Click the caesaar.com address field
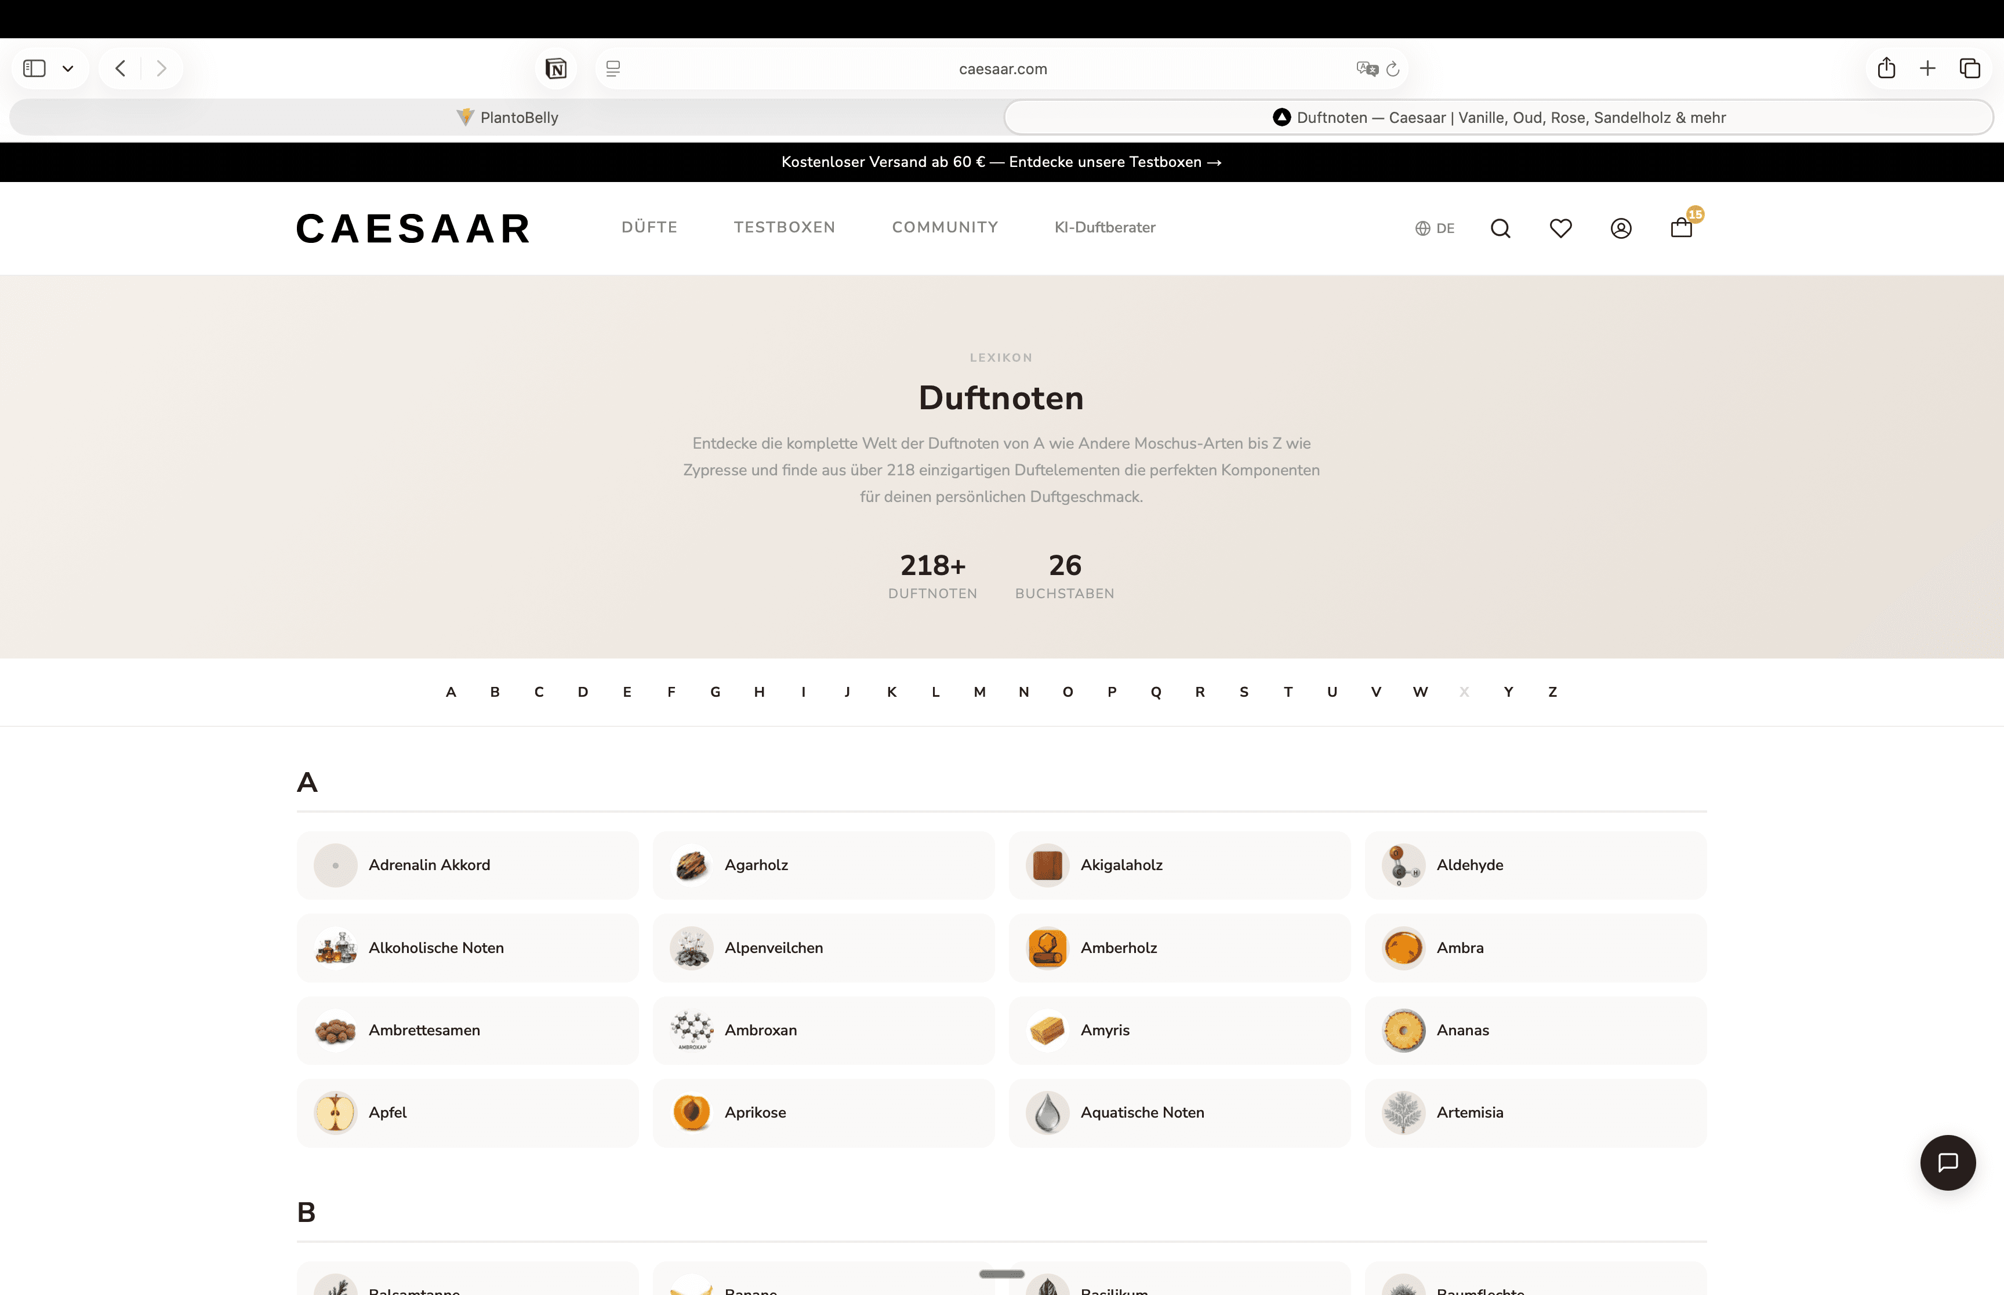Viewport: 2004px width, 1295px height. (1003, 69)
